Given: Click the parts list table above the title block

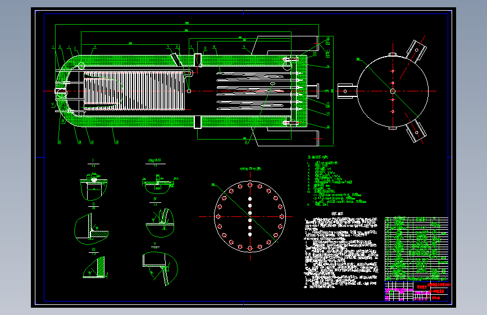Looking at the screenshot, I should click(x=416, y=249).
